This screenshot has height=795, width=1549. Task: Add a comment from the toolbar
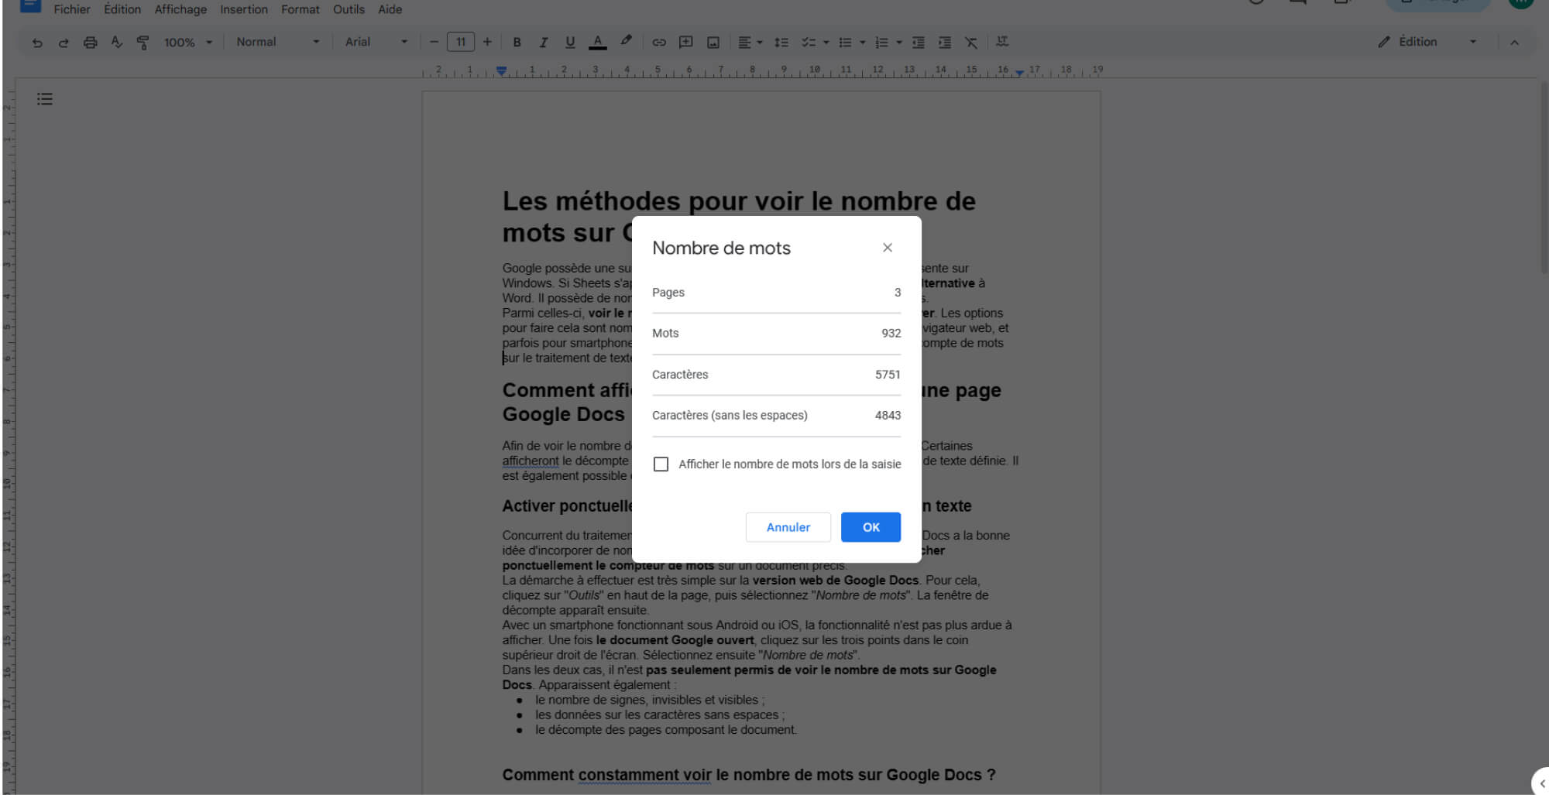pyautogui.click(x=685, y=43)
